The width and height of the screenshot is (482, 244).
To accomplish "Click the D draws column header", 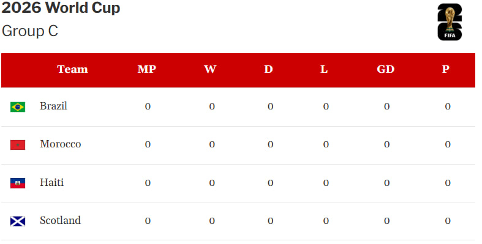I will (x=269, y=69).
